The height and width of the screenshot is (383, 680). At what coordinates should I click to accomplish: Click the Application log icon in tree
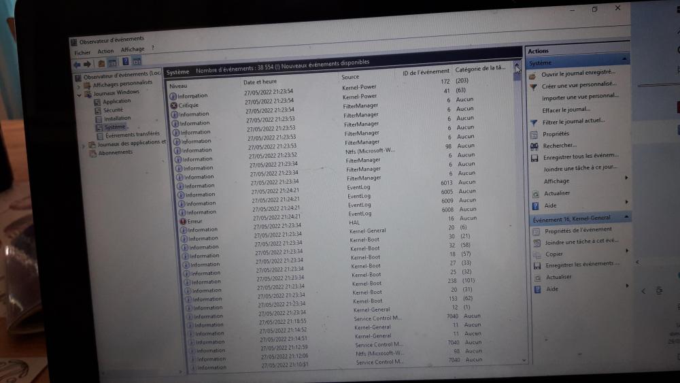(x=97, y=102)
